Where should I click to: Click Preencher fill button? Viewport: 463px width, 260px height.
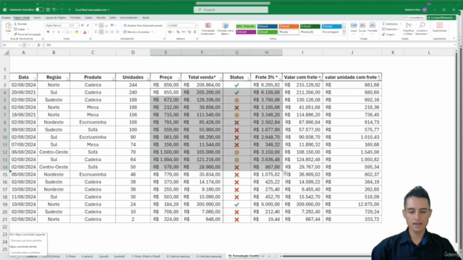(x=390, y=29)
